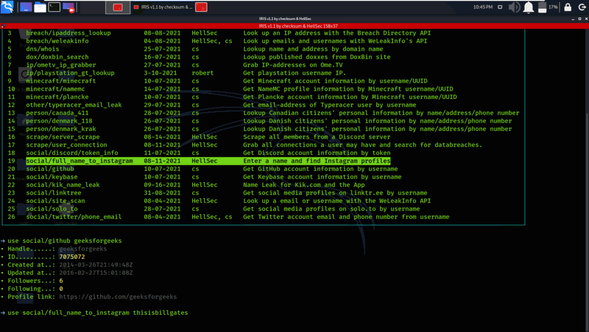589x332 pixels.
Task: Click the ID value 7075072
Action: (x=72, y=257)
